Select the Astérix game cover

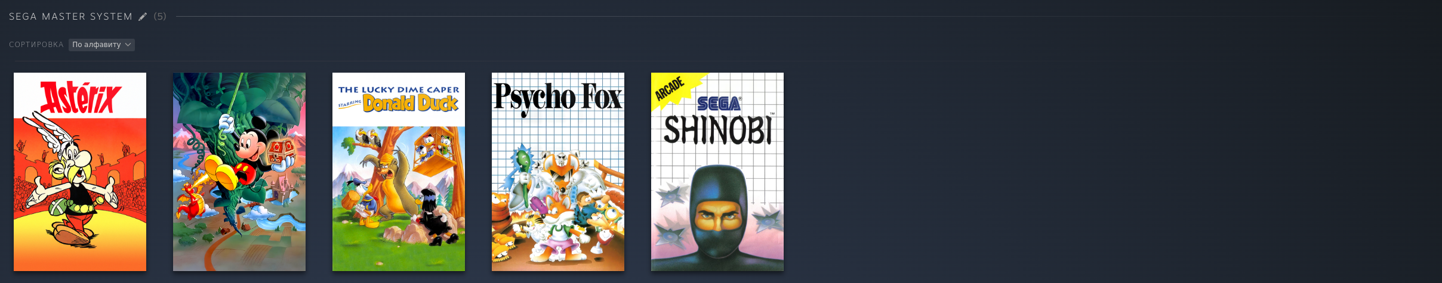(80, 172)
